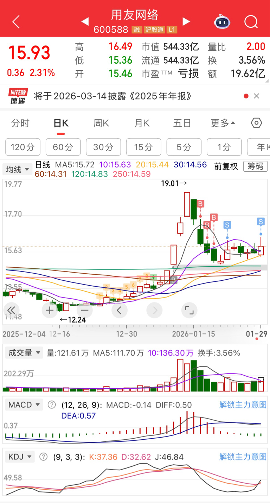Zoom in the chart with plus icon
270x503 pixels.
pyautogui.click(x=50, y=310)
